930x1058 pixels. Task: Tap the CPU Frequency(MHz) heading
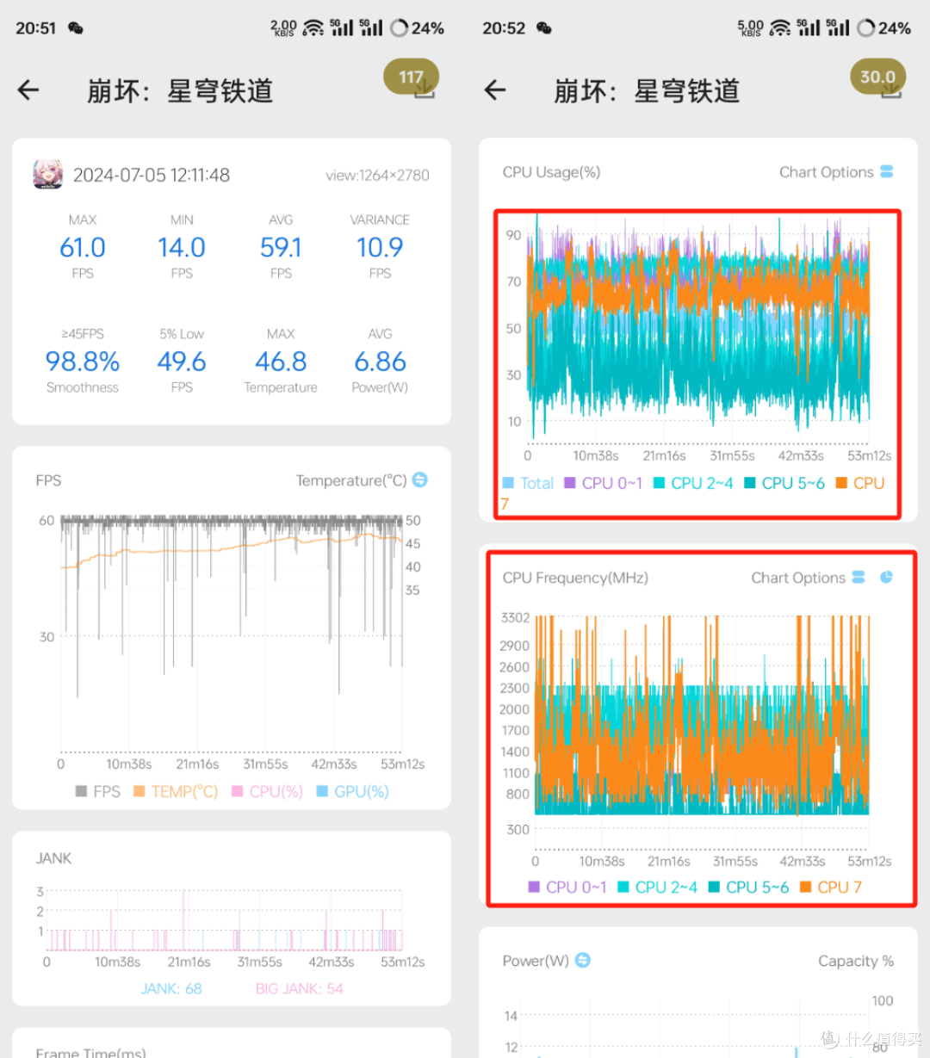point(575,578)
